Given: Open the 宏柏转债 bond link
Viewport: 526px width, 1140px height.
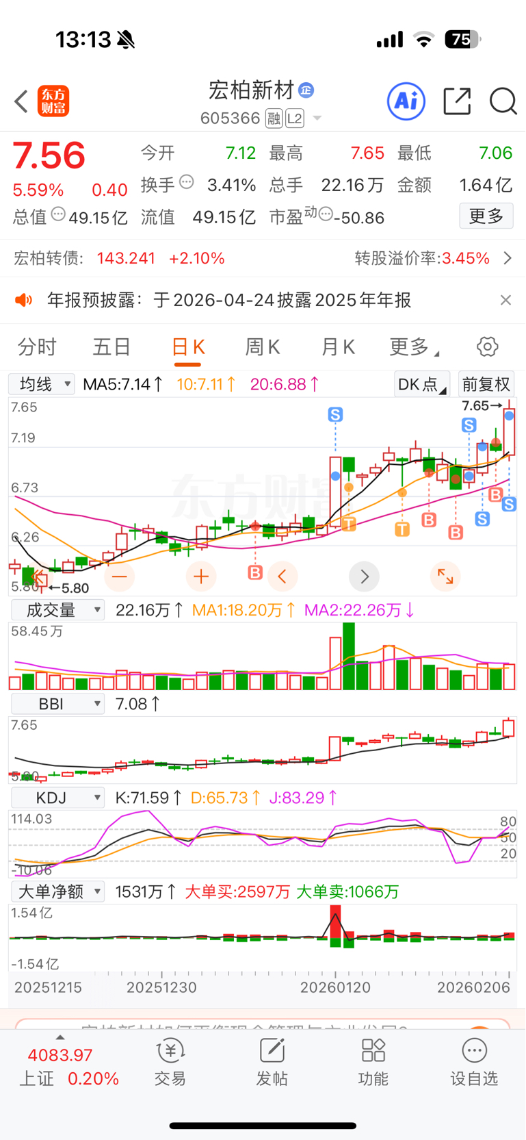Looking at the screenshot, I should [120, 258].
